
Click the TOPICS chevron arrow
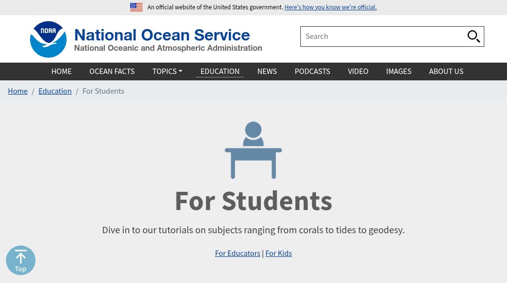pyautogui.click(x=180, y=71)
